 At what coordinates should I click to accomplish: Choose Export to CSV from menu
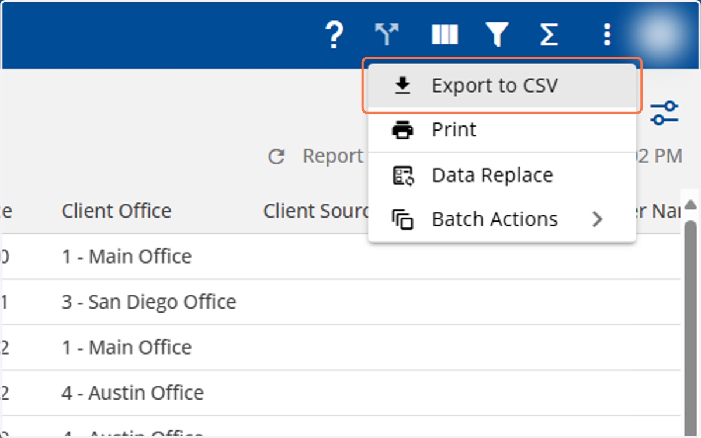(x=502, y=86)
